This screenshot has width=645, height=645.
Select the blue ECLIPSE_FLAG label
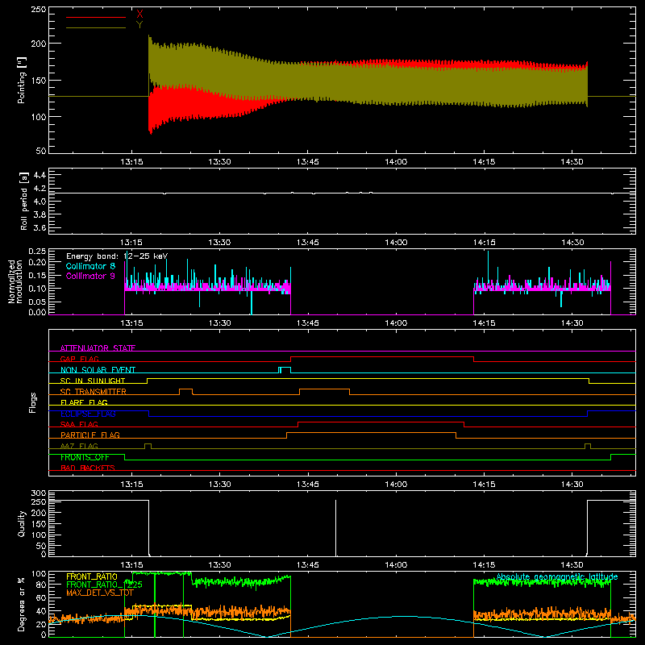click(88, 414)
